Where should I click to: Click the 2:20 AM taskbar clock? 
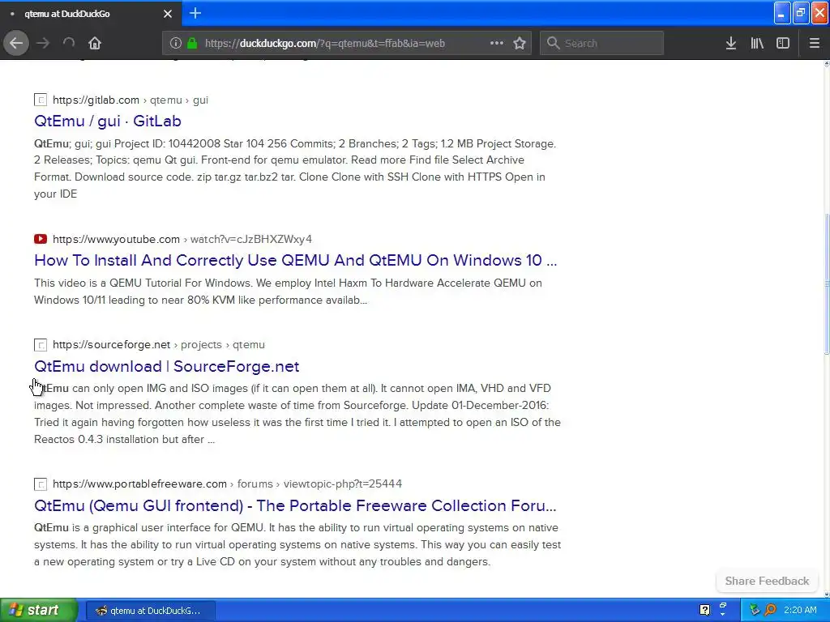pos(800,610)
